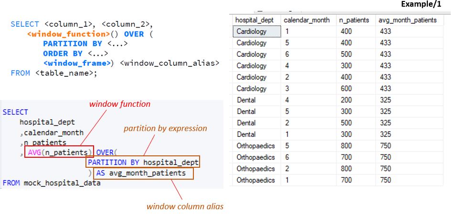Click the hospital_dept column header
The image size is (457, 214).
click(x=256, y=20)
